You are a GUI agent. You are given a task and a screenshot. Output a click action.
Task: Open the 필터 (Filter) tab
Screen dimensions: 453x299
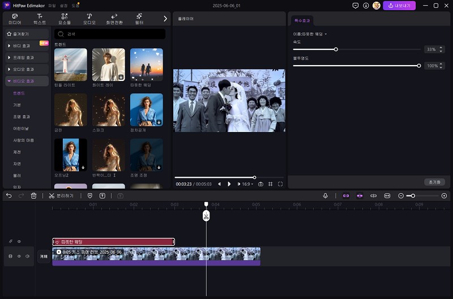[x=139, y=19]
